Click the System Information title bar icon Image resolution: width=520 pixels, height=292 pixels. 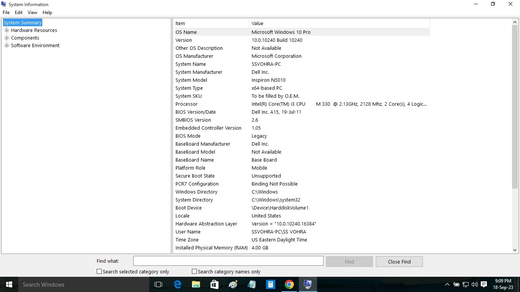[4, 4]
